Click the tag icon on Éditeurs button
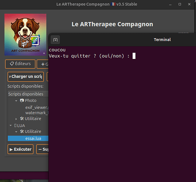The width and height of the screenshot is (196, 182). (x=12, y=64)
